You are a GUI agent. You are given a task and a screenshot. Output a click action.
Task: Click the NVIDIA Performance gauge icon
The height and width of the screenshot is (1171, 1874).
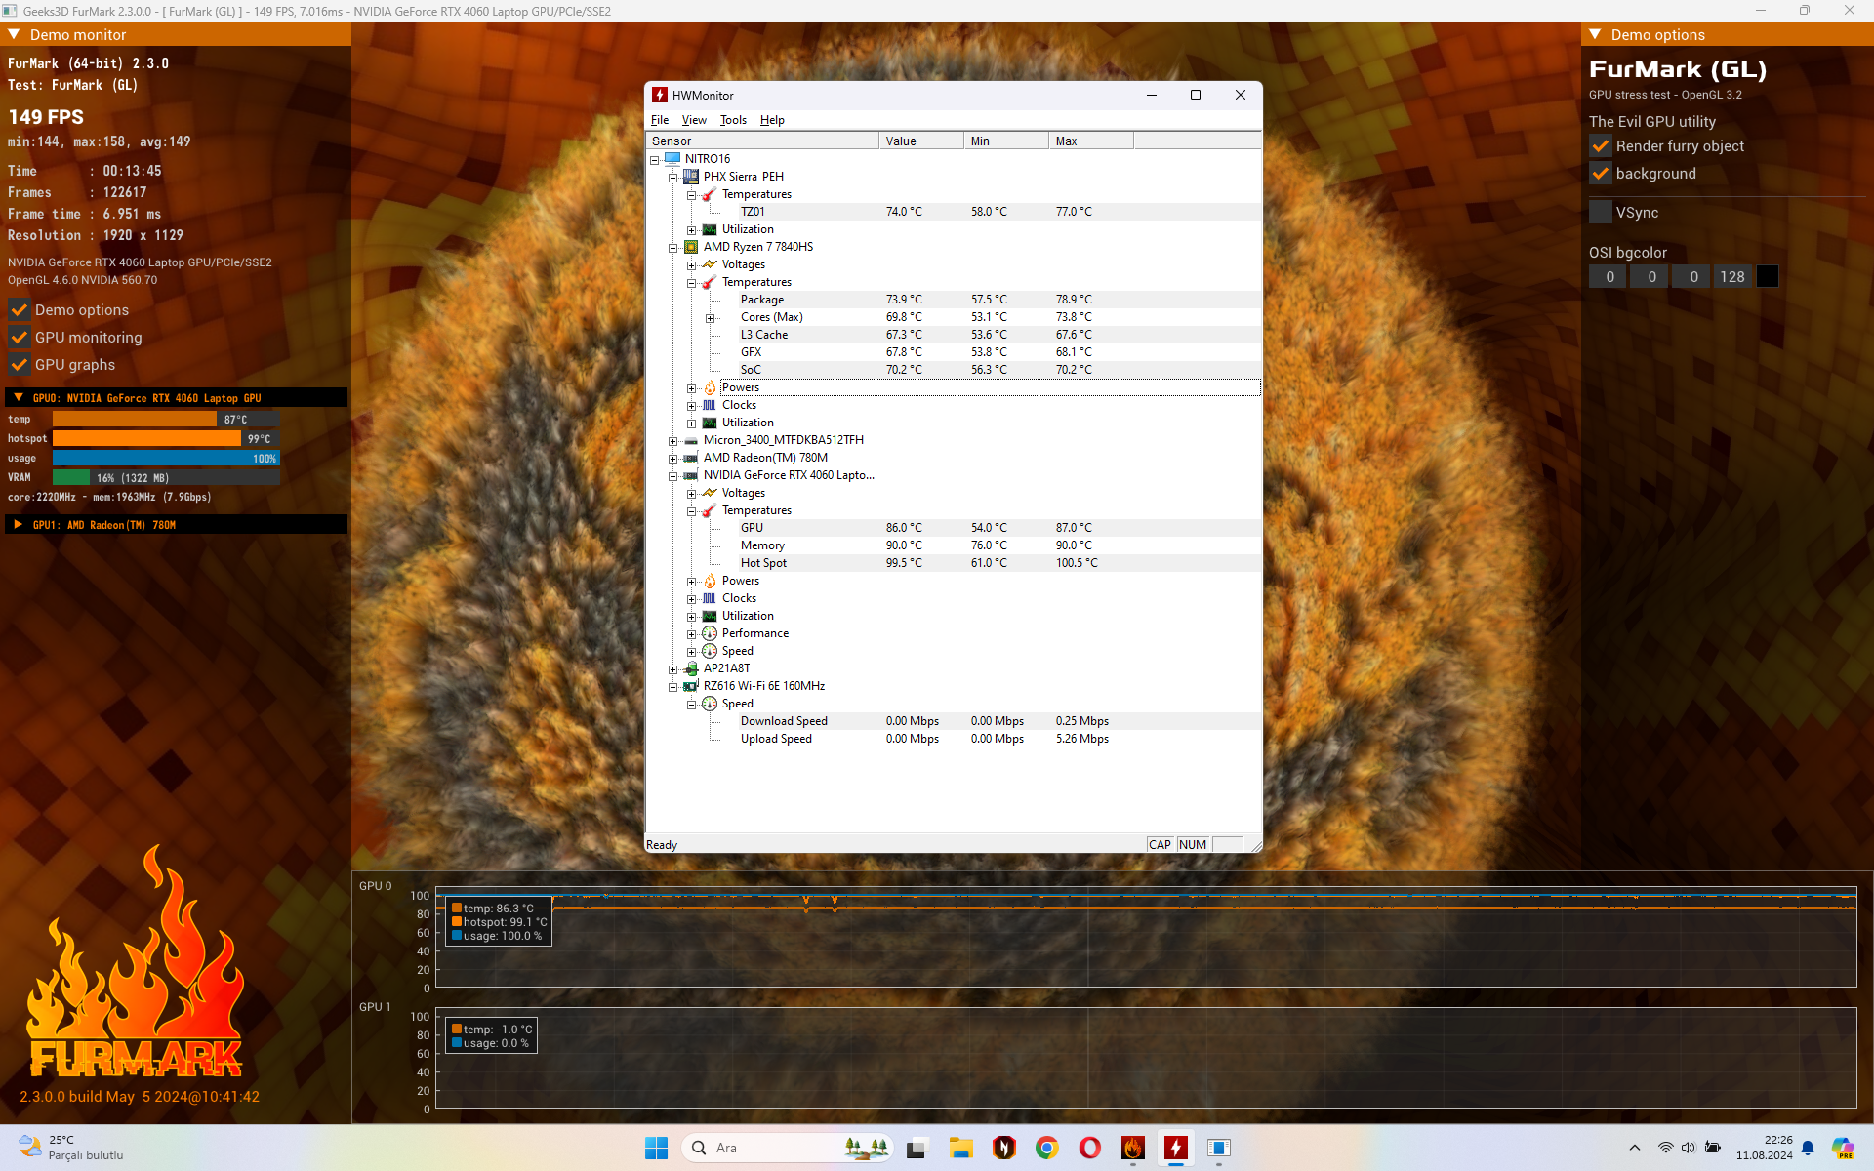point(710,633)
